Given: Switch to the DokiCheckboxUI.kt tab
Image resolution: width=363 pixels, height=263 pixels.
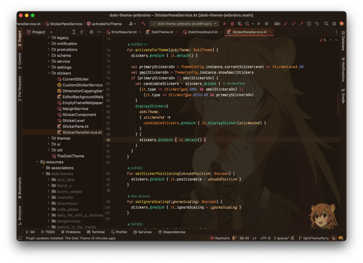Looking at the screenshot, I should point(203,32).
